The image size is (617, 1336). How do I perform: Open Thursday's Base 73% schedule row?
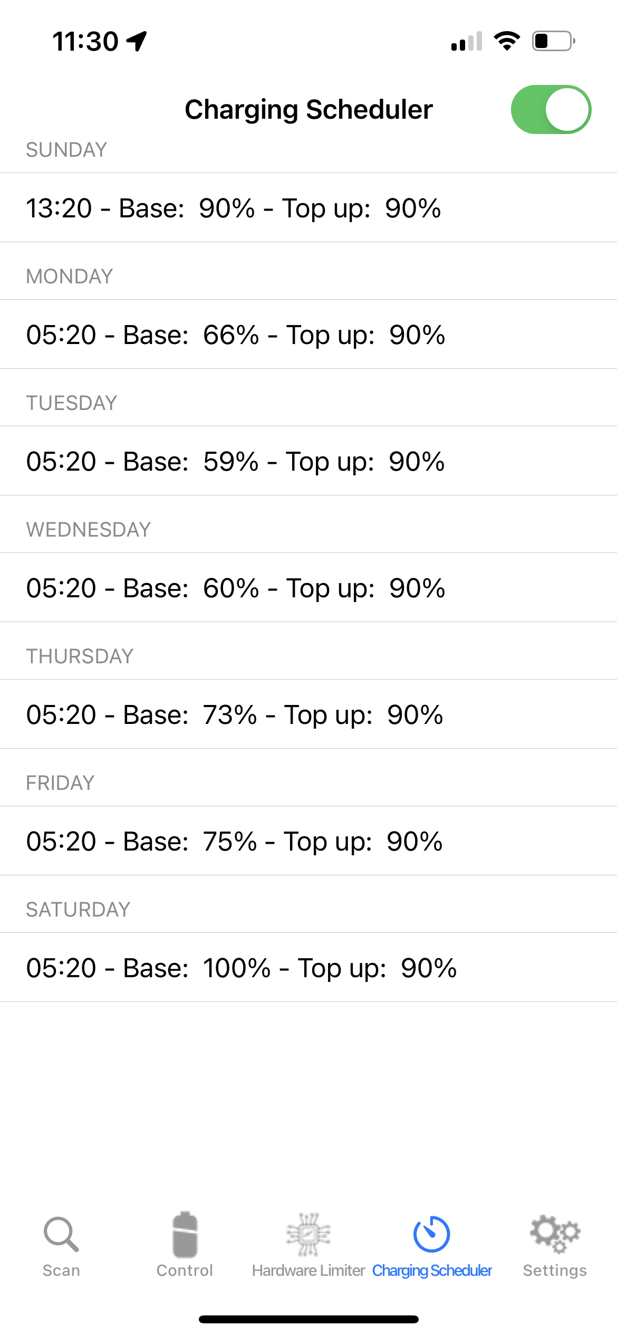(308, 714)
